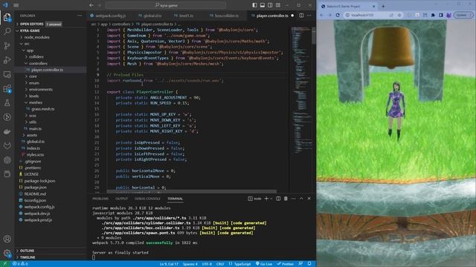Open the Extensions view
Image resolution: width=476 pixels, height=267 pixels.
click(x=7, y=89)
